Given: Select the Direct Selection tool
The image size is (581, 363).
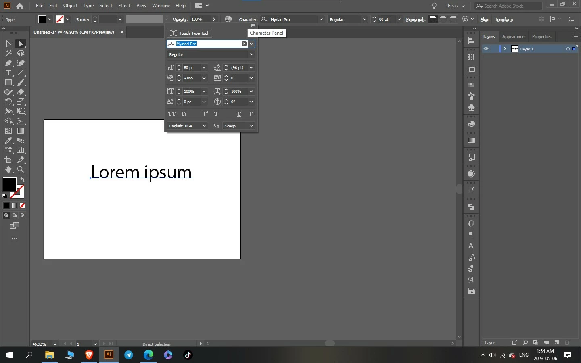Looking at the screenshot, I should 21,44.
